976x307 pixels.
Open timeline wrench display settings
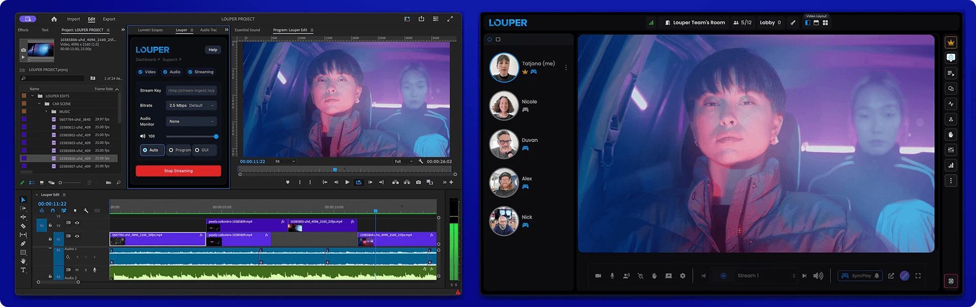86,210
